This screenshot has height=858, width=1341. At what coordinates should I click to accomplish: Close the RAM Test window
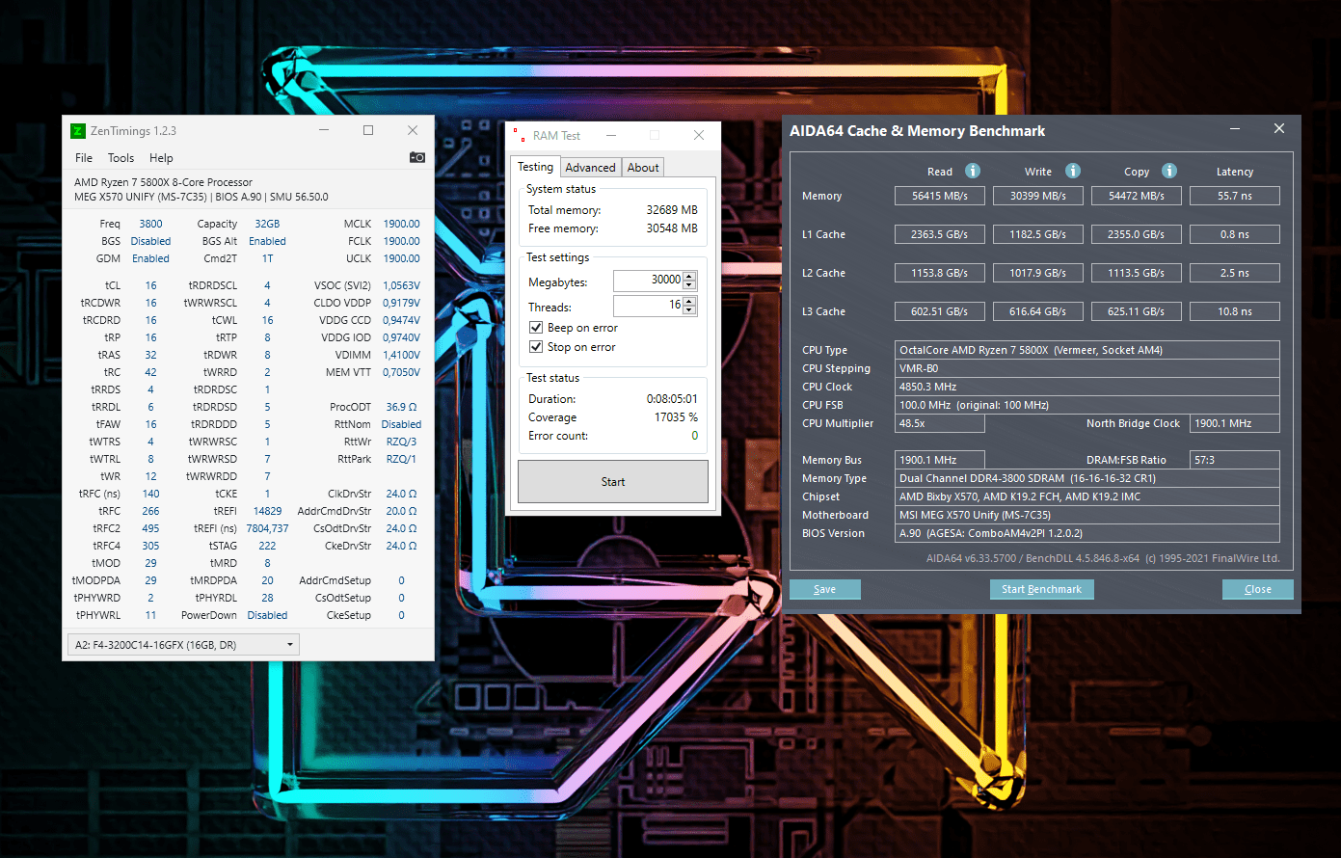coord(699,136)
